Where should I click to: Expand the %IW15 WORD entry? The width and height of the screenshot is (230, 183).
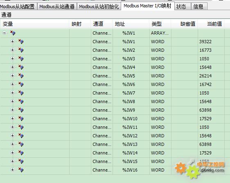coord(12,161)
